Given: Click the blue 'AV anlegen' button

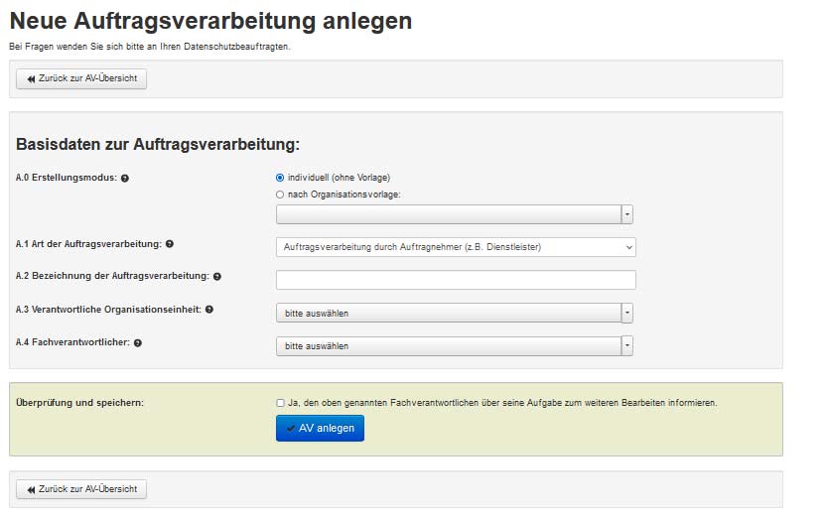Looking at the screenshot, I should 320,429.
